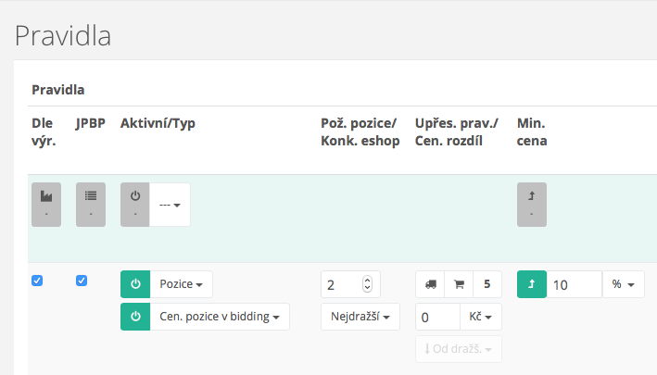Toggle power button beside Cen. pozice v bidding
This screenshot has height=375, width=657.
point(135,317)
